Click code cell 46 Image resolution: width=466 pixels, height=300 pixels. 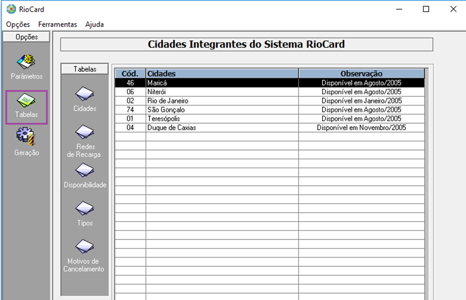click(x=130, y=82)
